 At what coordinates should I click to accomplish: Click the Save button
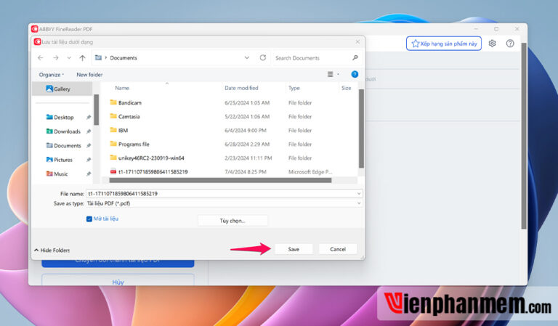point(293,249)
